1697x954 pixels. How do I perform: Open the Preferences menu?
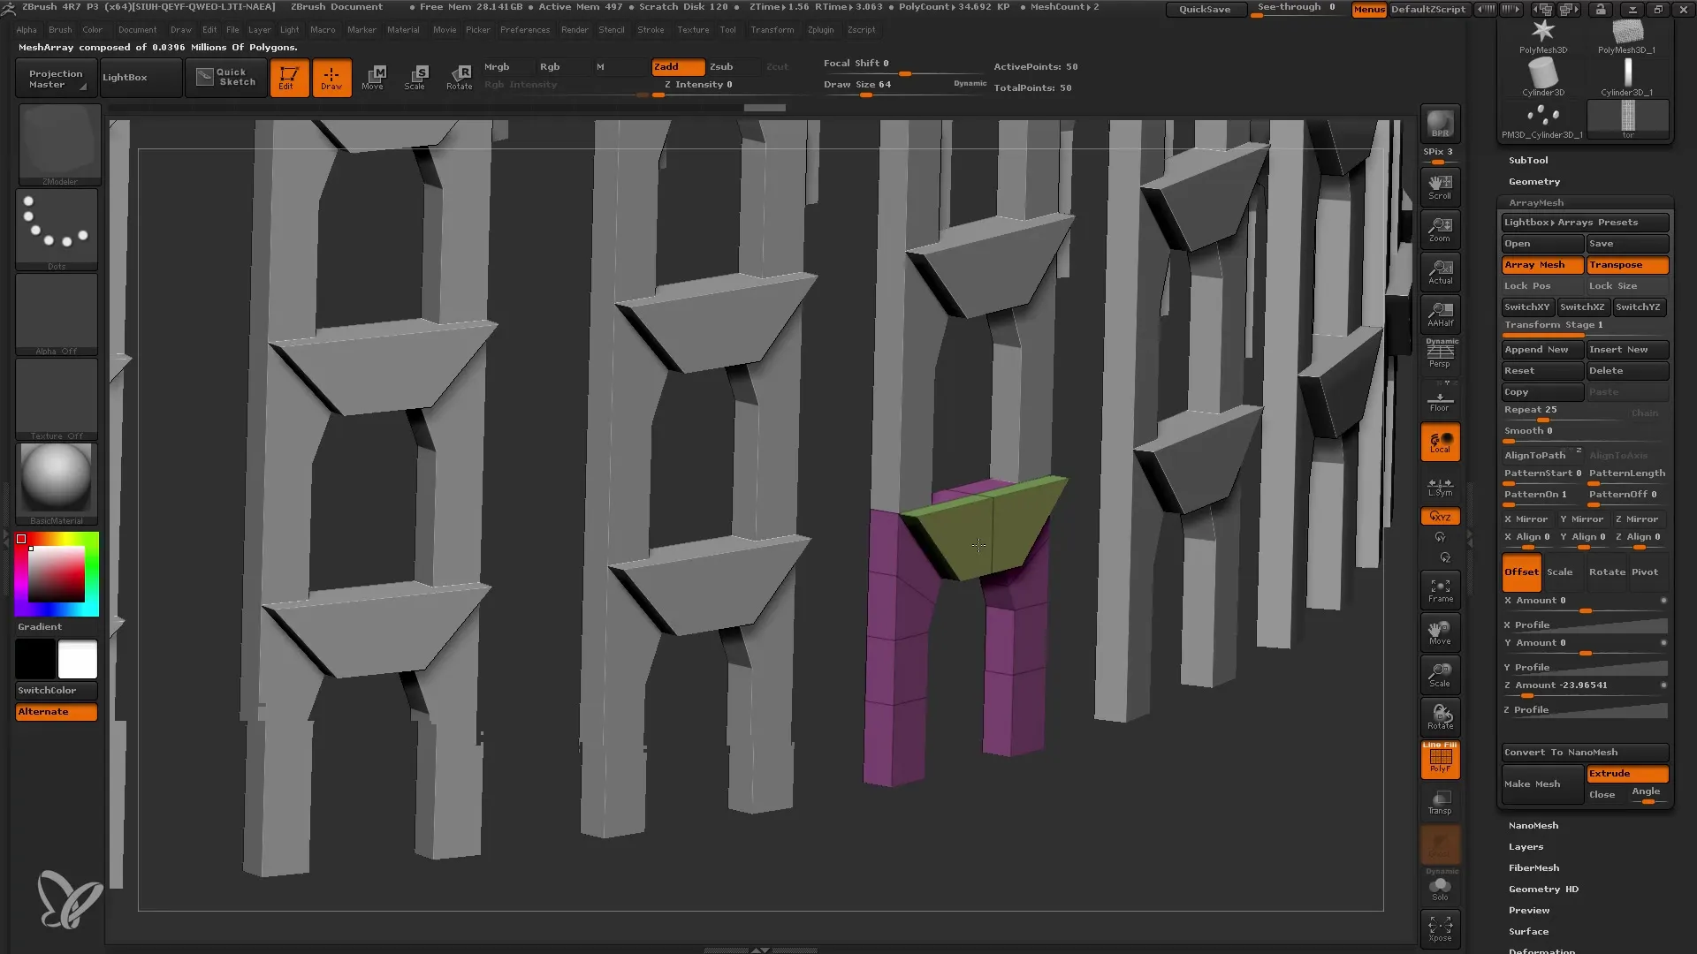point(525,30)
